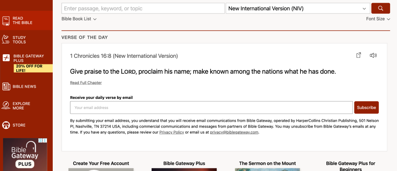Viewport: 397px width, 171px height.
Task: Open the Store shop icon
Action: pyautogui.click(x=6, y=125)
